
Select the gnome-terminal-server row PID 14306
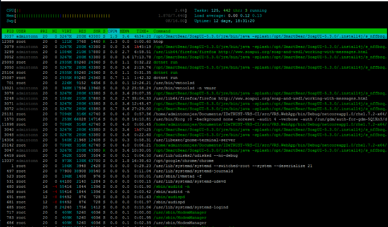click(x=194, y=140)
